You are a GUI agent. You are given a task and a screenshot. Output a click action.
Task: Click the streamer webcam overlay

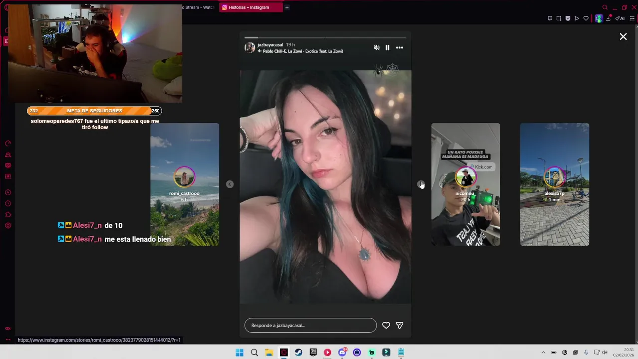tap(95, 53)
